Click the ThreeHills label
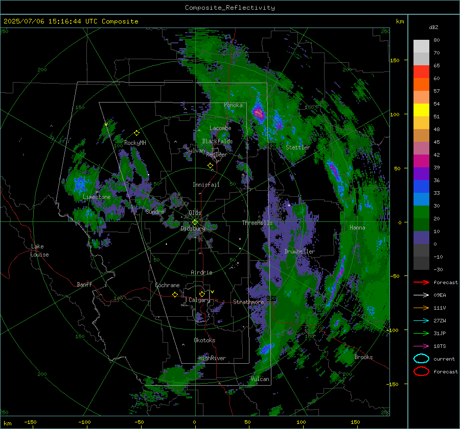The height and width of the screenshot is (429, 460). 257,223
